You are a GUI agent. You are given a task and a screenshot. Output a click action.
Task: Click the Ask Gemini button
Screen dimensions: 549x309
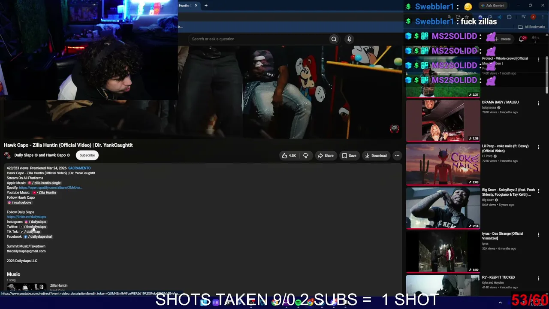pos(492,6)
